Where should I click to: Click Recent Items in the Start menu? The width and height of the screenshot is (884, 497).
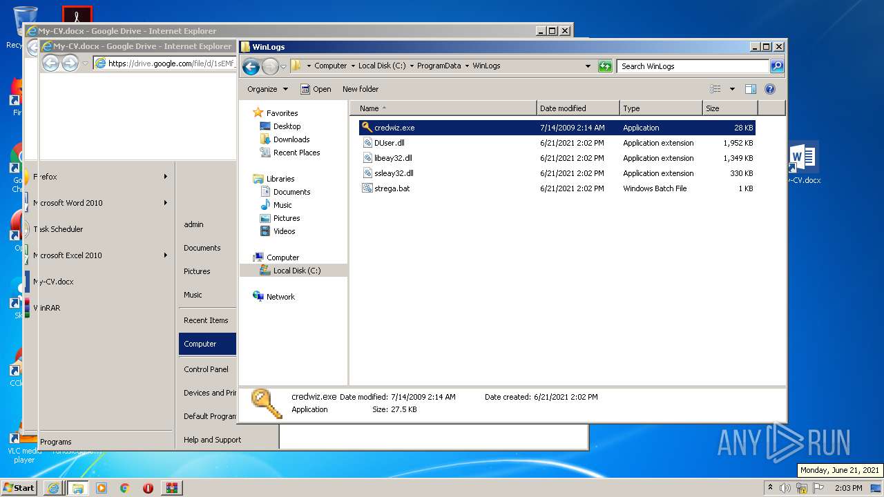(x=206, y=320)
